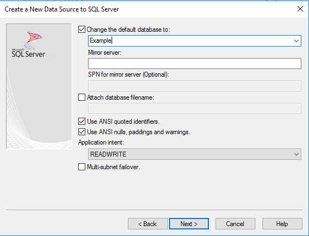Go to previous step with Back button
The width and height of the screenshot is (309, 236).
148,224
